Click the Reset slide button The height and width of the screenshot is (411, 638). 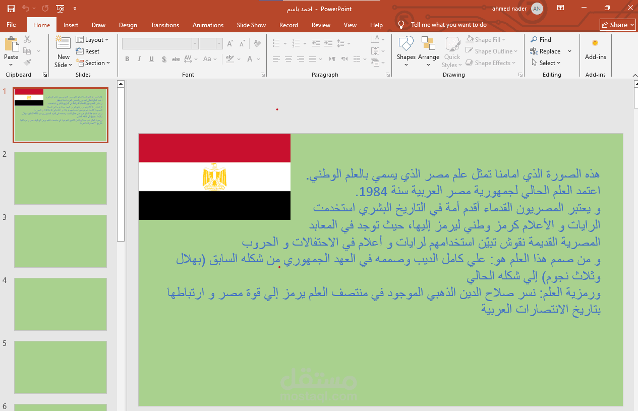[x=88, y=51]
